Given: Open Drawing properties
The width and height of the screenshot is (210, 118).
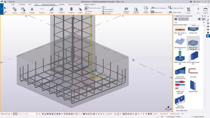Looking at the screenshot, I should point(136,10).
